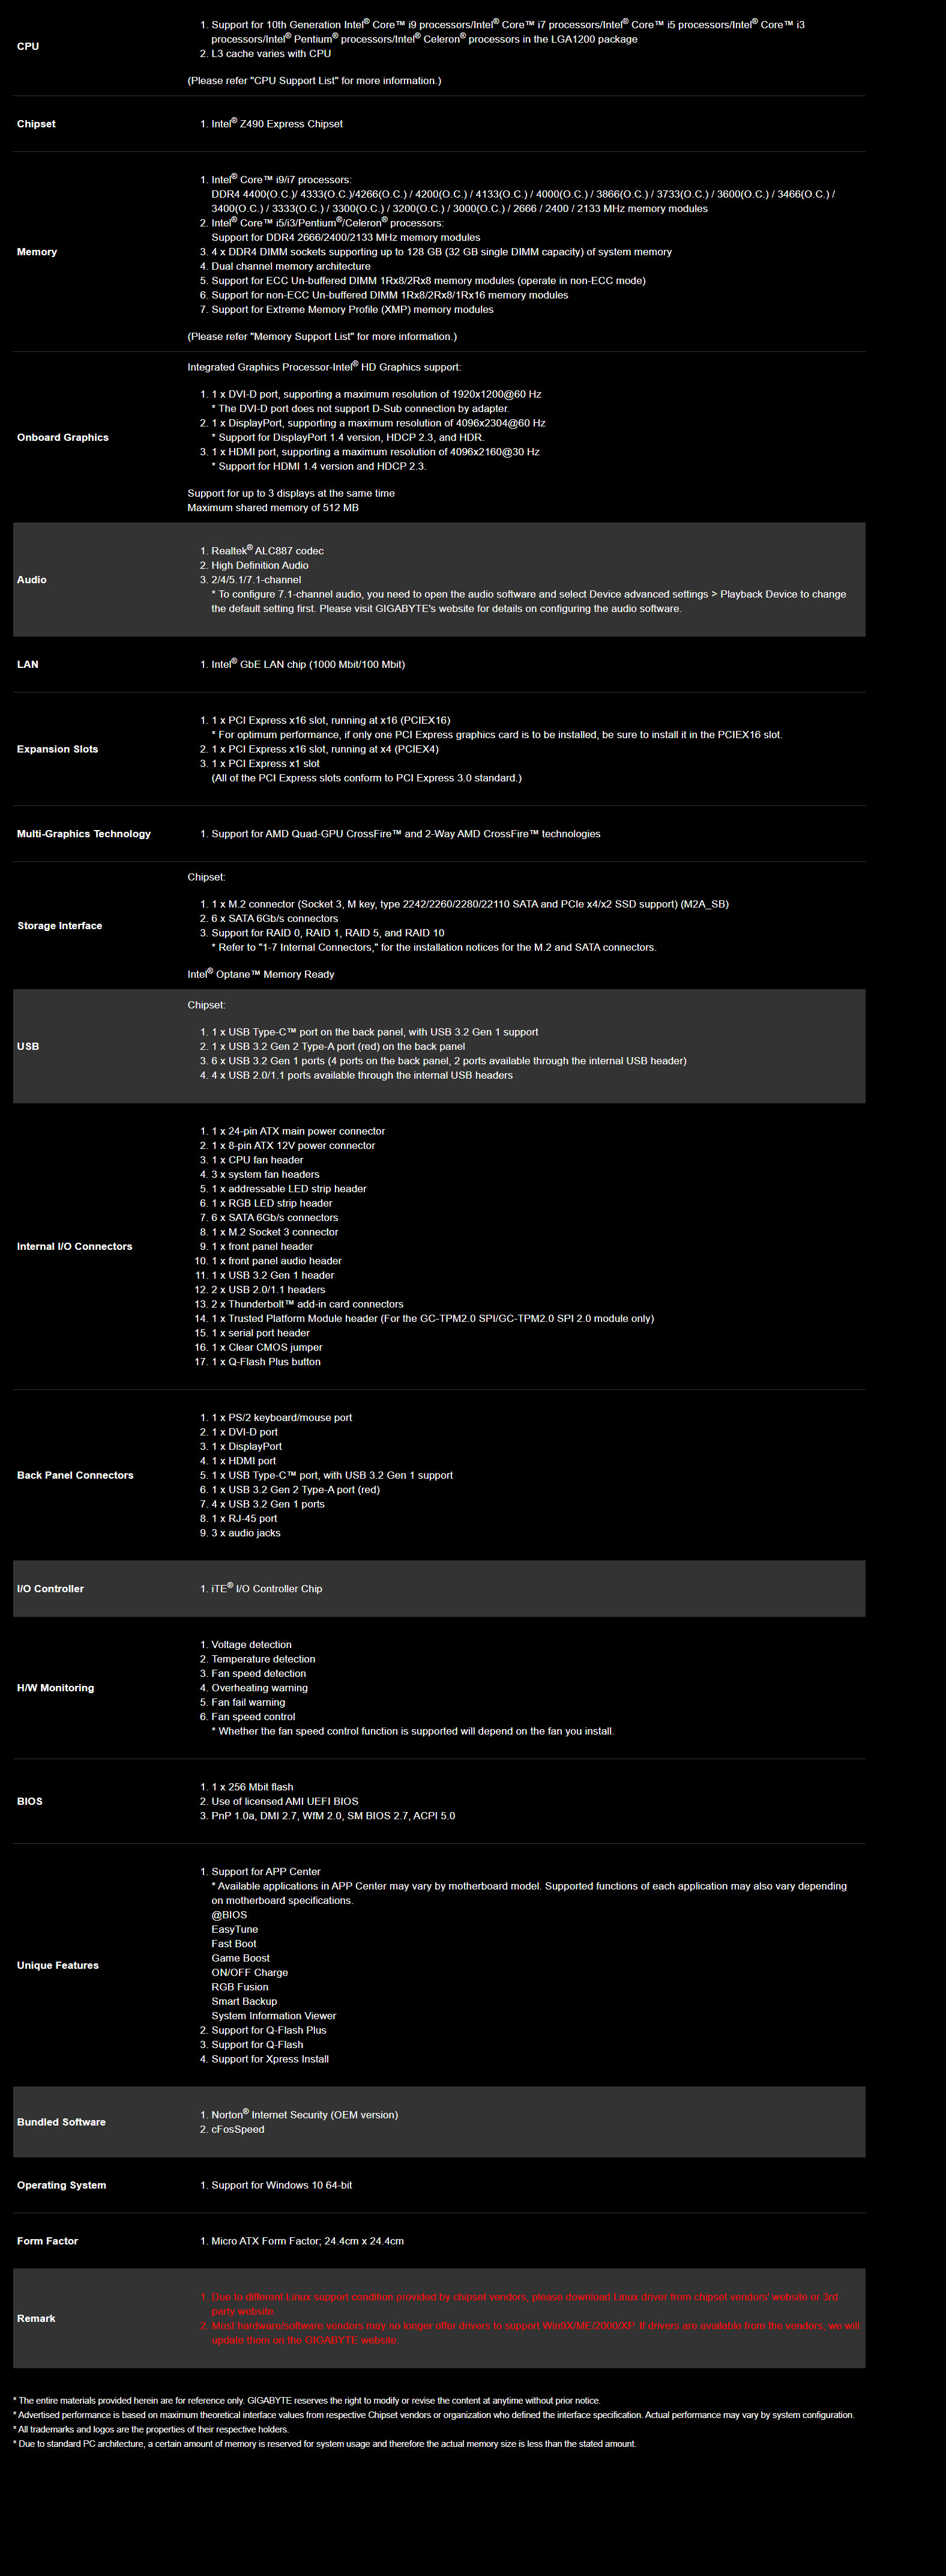Click the Onboard Graphics row label

[63, 437]
